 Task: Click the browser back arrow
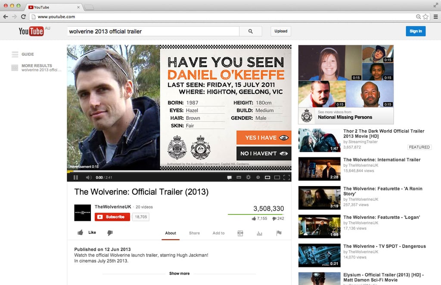pyautogui.click(x=6, y=17)
